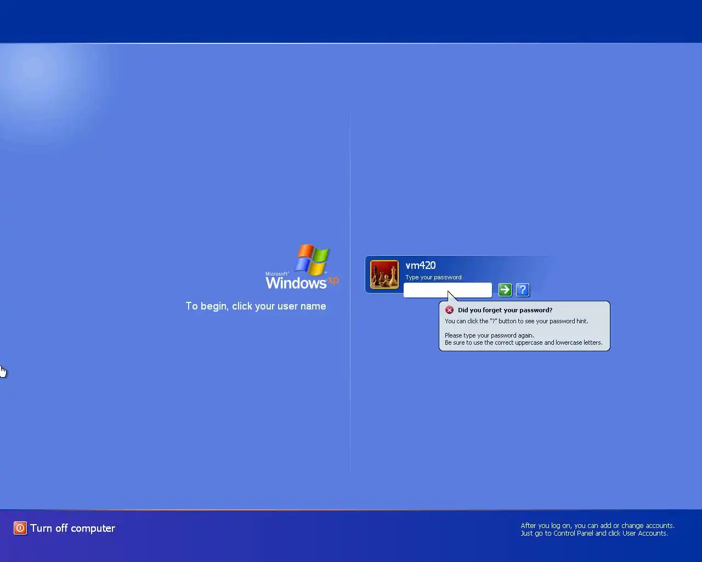This screenshot has width=702, height=562.
Task: Click the Windows XP logo
Action: 302,267
